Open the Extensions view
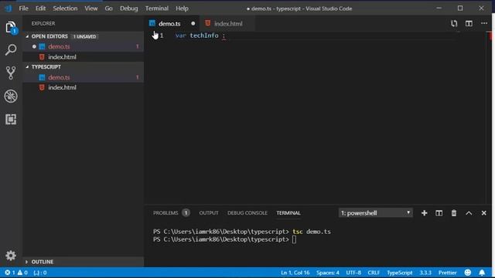Viewport: 495px width, 278px height. pyautogui.click(x=11, y=119)
